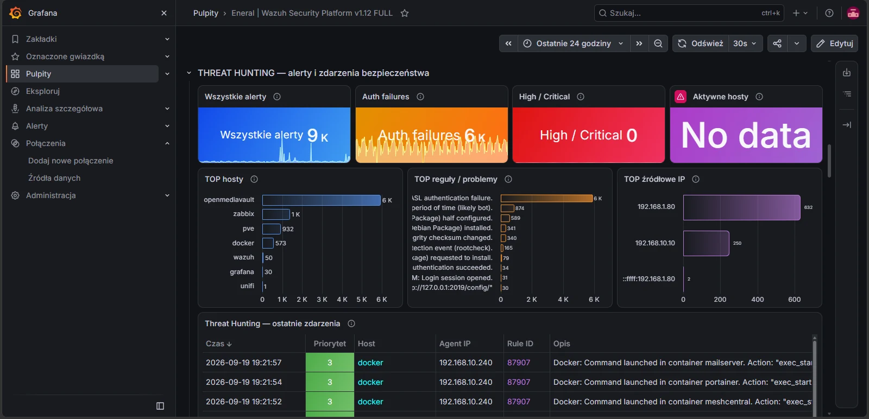Sort table by Czas column
The height and width of the screenshot is (419, 869).
pos(219,344)
